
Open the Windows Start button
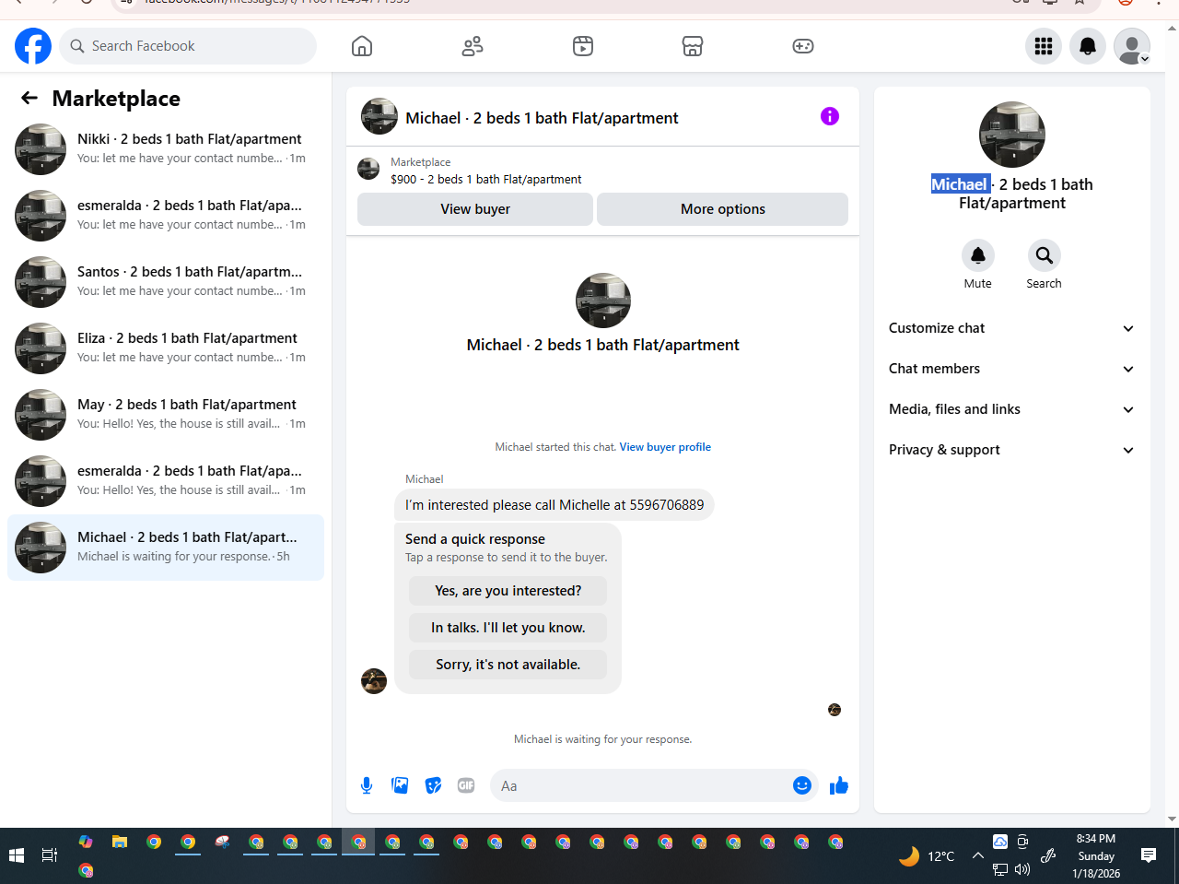tap(17, 855)
